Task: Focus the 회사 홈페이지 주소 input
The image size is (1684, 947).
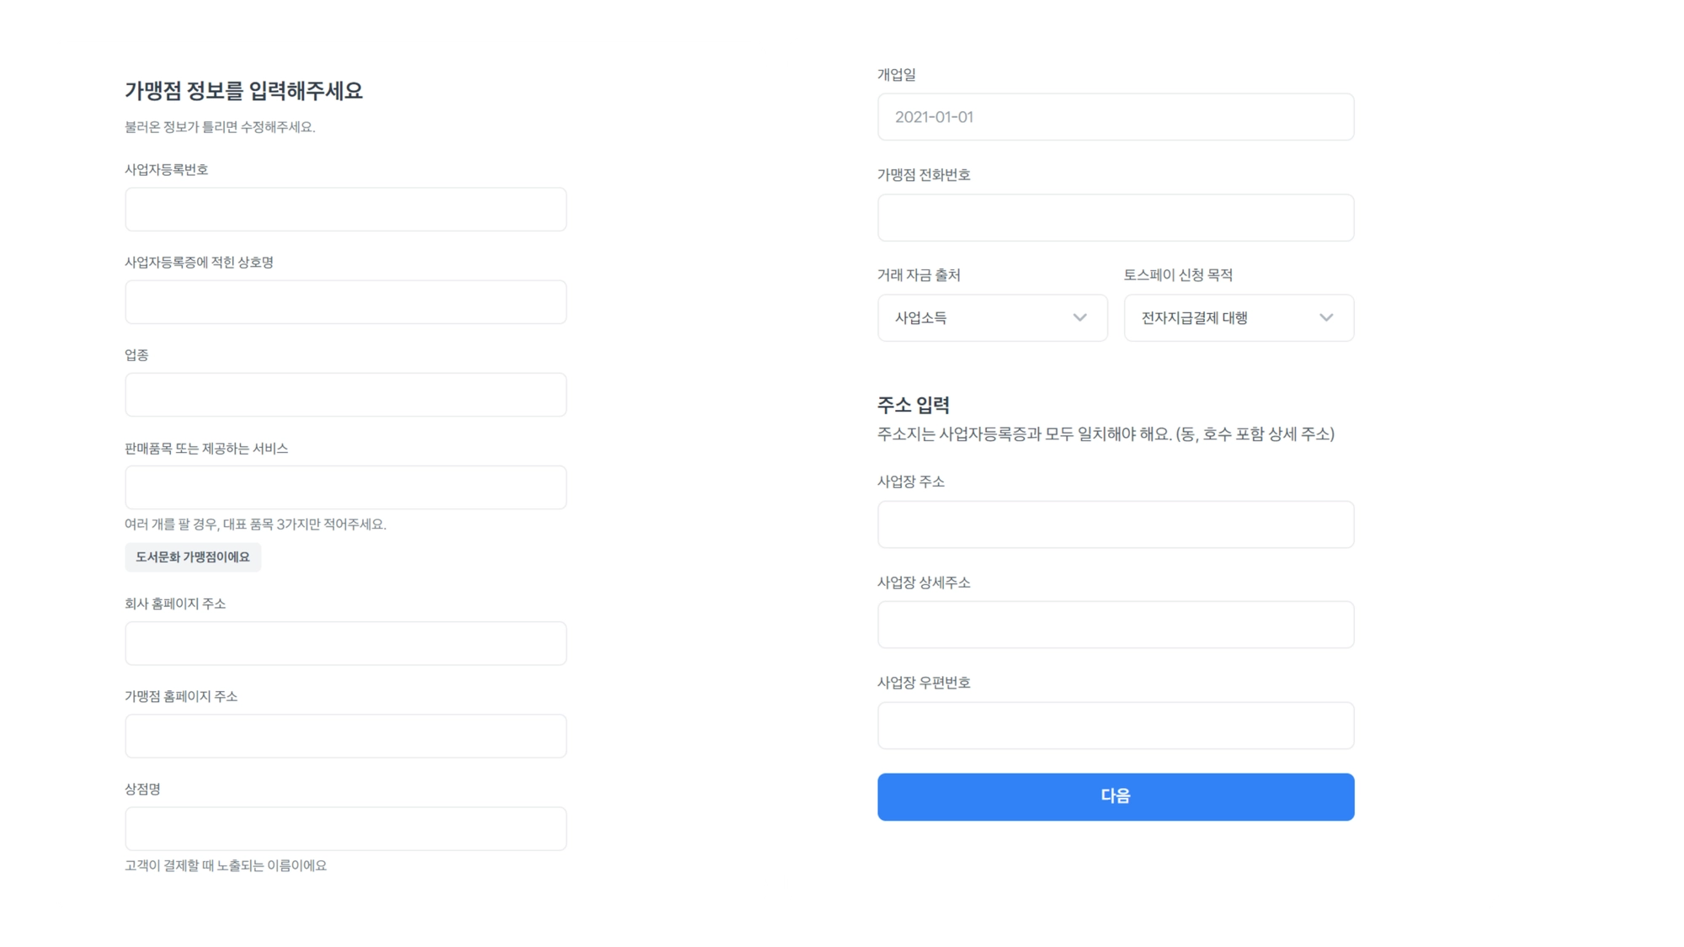Action: coord(345,643)
